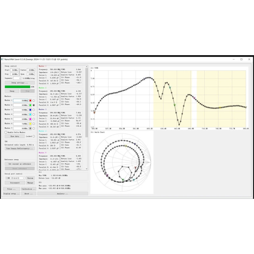The image size is (254, 254).
Task: Click the marker data scrollbar thumb
Action: point(87,103)
